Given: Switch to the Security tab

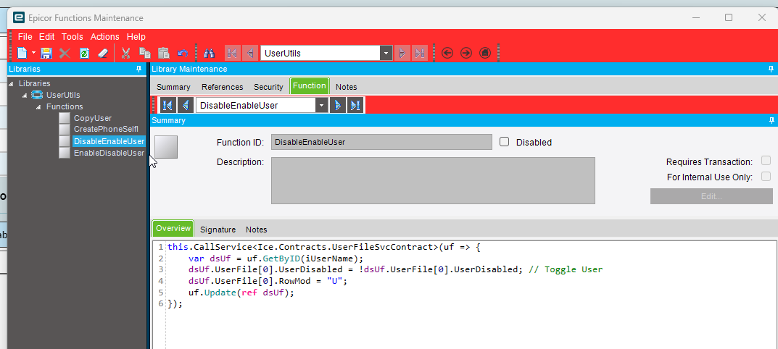Looking at the screenshot, I should [x=268, y=87].
